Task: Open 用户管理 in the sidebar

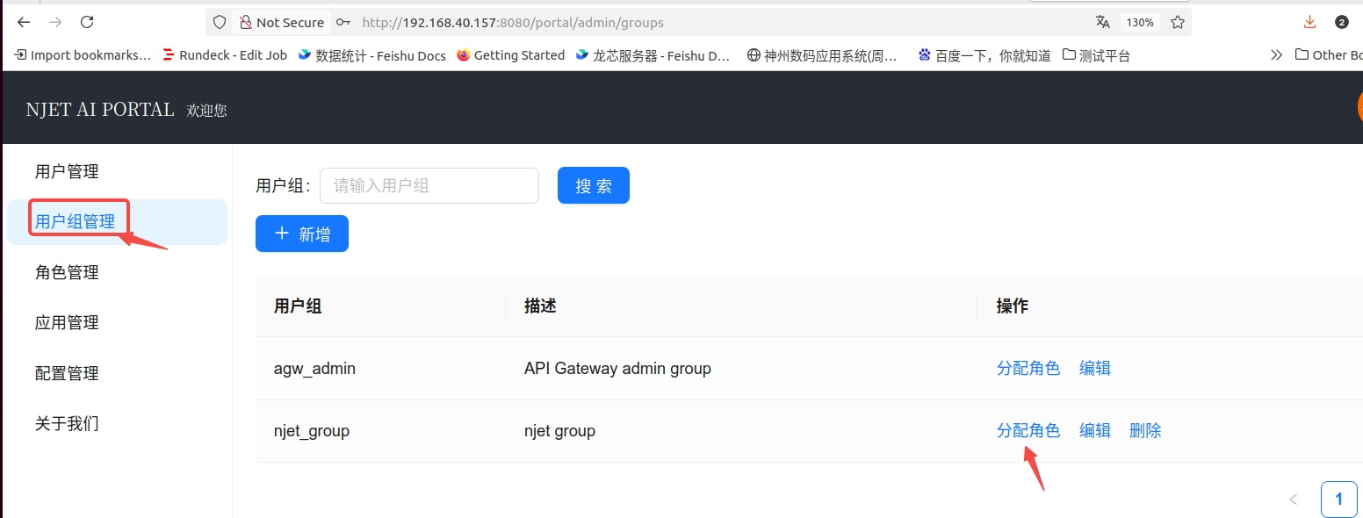Action: click(67, 171)
